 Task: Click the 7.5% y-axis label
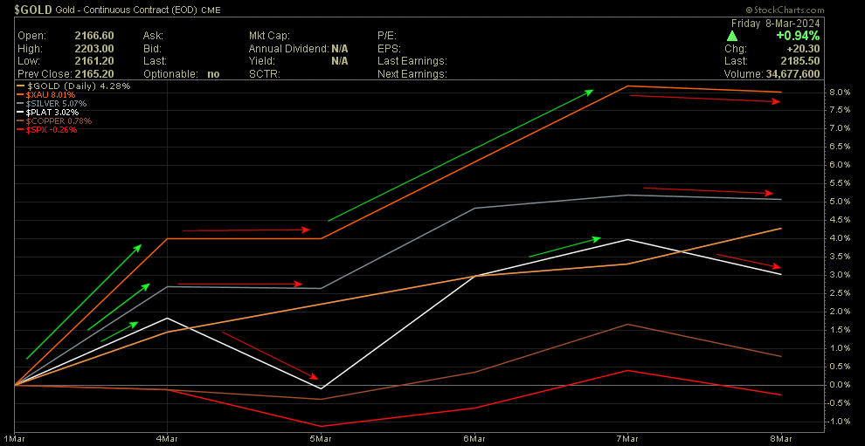point(839,110)
